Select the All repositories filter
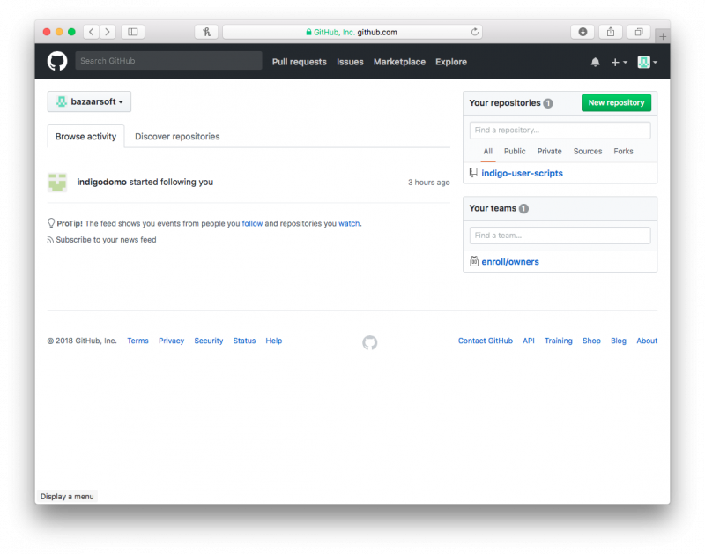Image resolution: width=705 pixels, height=554 pixels. [488, 151]
